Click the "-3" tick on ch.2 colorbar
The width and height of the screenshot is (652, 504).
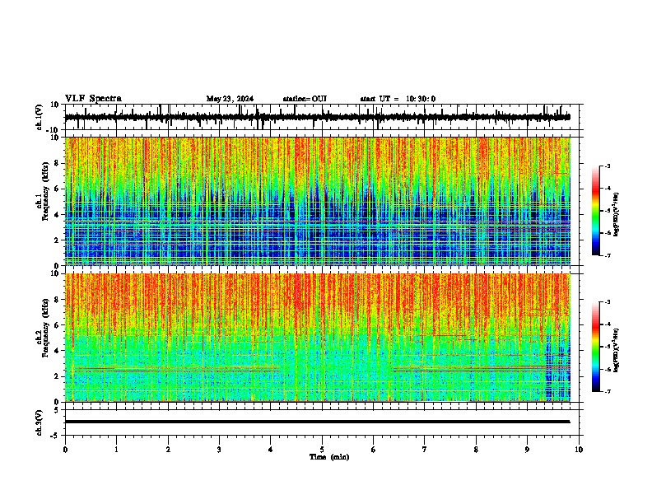[607, 302]
